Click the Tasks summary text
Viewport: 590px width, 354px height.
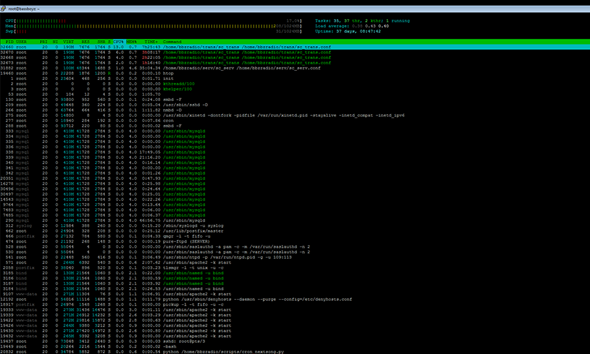363,21
